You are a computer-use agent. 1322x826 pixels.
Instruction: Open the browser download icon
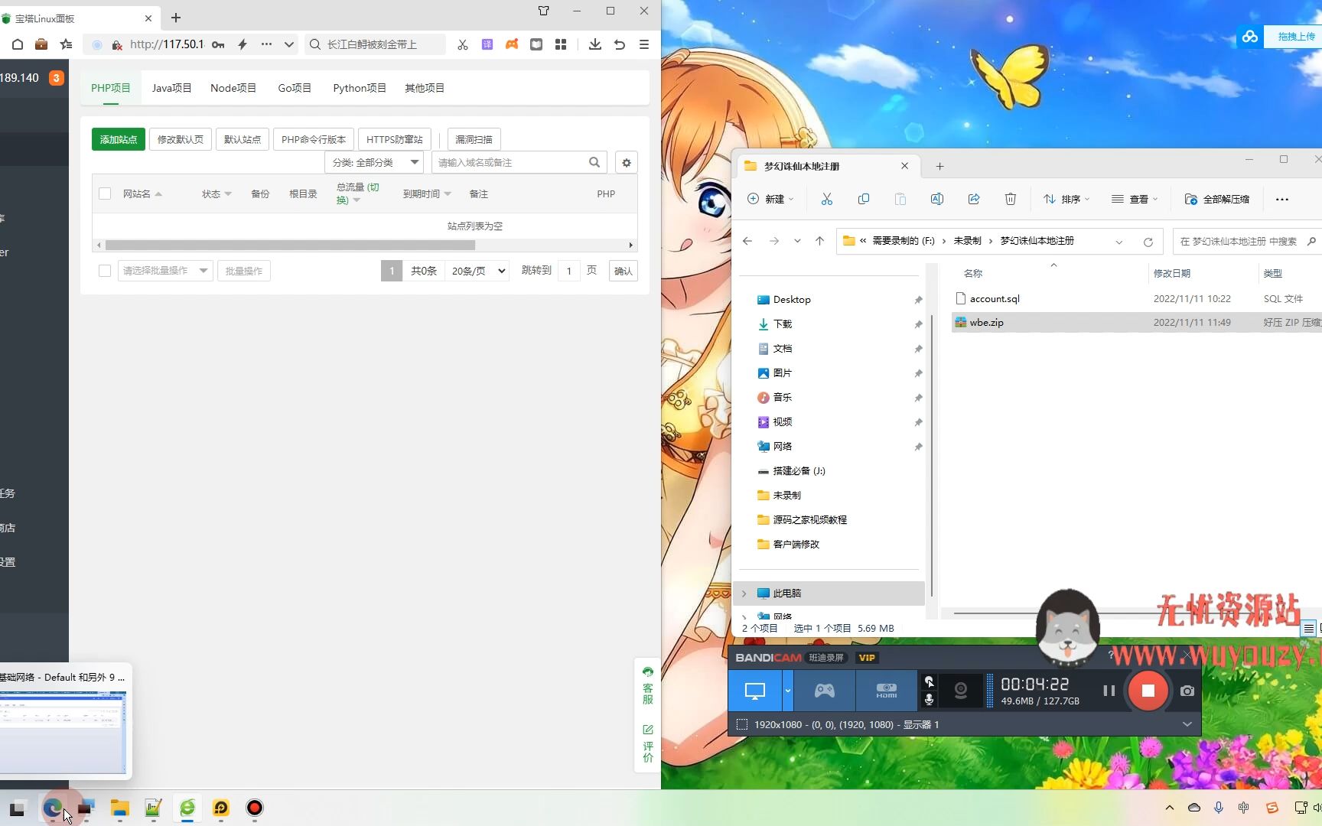[x=595, y=44]
